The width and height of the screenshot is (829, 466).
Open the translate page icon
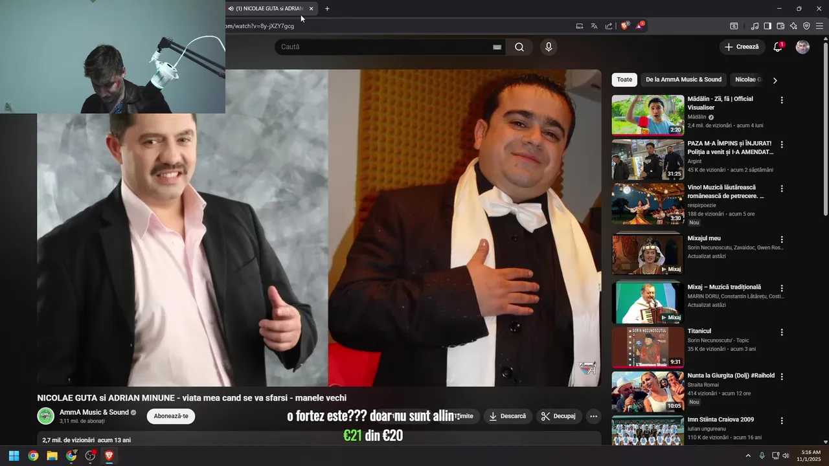(594, 26)
